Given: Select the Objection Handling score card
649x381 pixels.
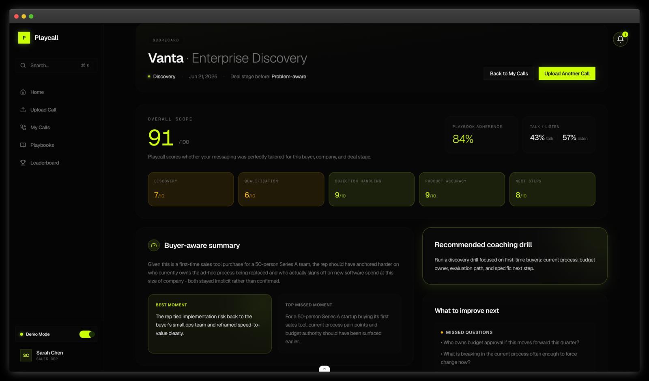Looking at the screenshot, I should [x=372, y=189].
